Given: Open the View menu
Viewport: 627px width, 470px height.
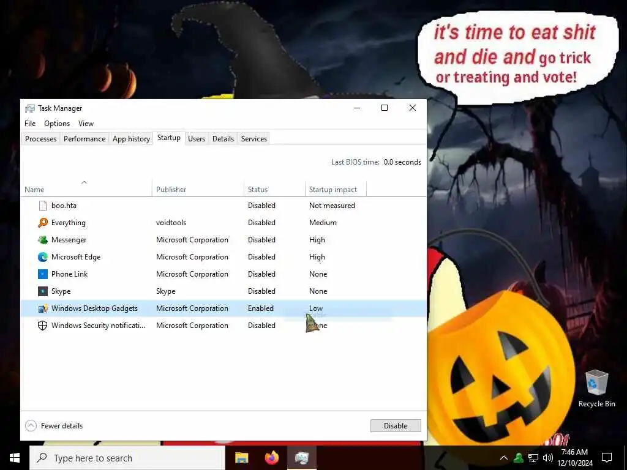Looking at the screenshot, I should pos(86,124).
